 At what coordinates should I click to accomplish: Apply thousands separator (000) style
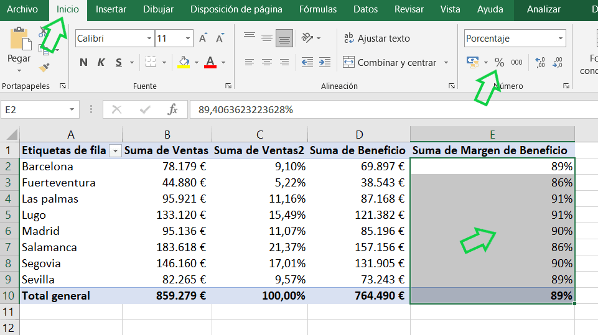(x=516, y=62)
